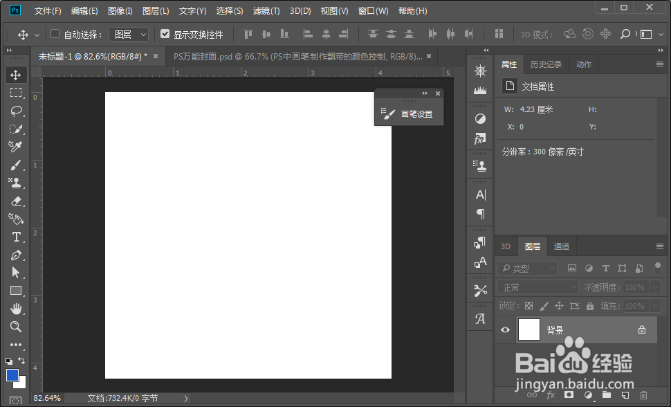This screenshot has width=671, height=407.
Task: Filter for type layers
Action: pos(605,268)
